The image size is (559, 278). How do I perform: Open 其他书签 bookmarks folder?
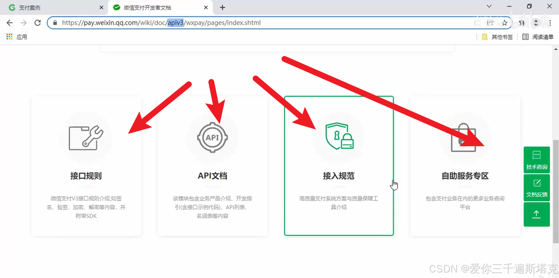click(497, 37)
